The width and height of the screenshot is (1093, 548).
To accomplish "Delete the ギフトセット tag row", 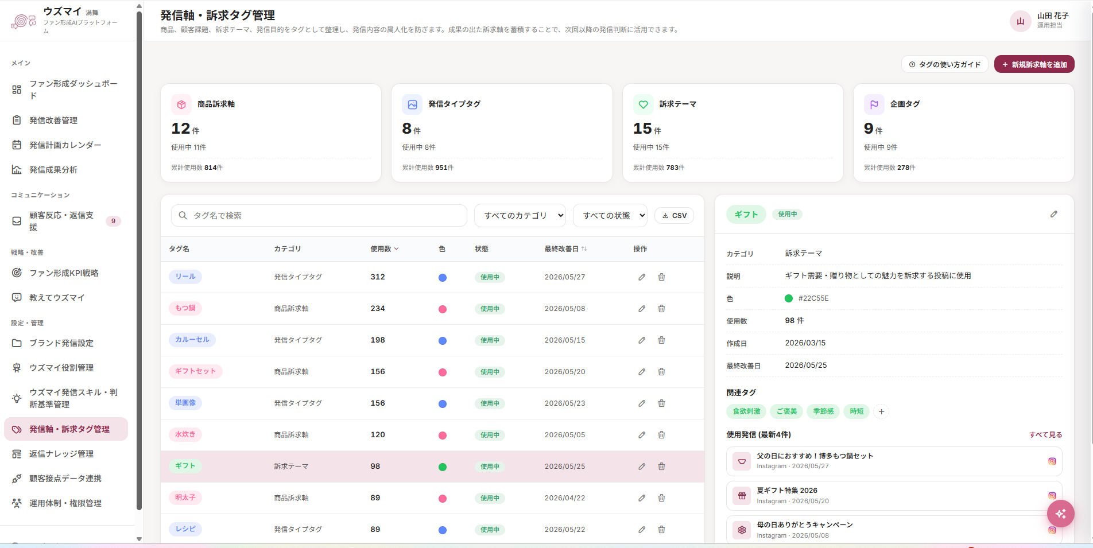I will click(x=661, y=372).
